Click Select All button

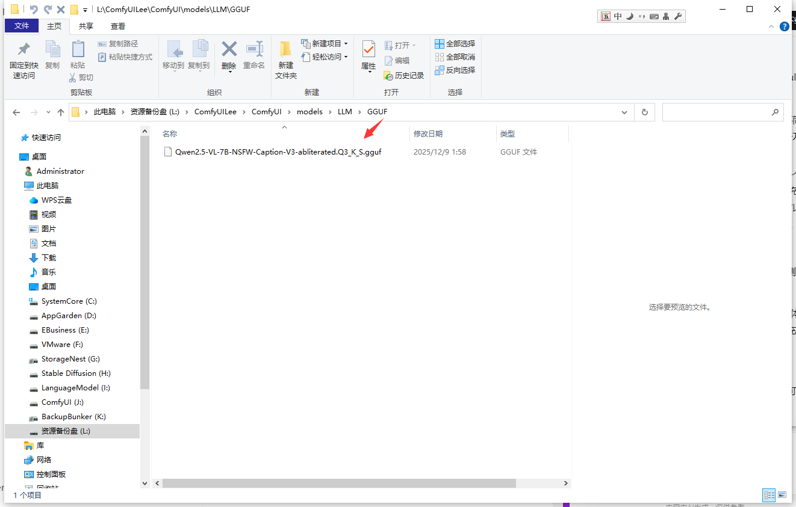coord(455,44)
